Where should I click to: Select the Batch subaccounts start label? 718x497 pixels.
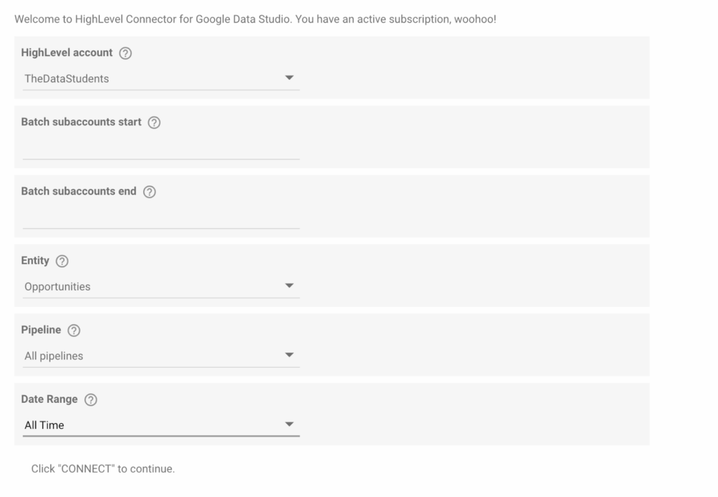pyautogui.click(x=81, y=122)
